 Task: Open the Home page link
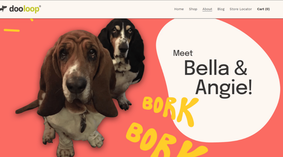coord(179,9)
